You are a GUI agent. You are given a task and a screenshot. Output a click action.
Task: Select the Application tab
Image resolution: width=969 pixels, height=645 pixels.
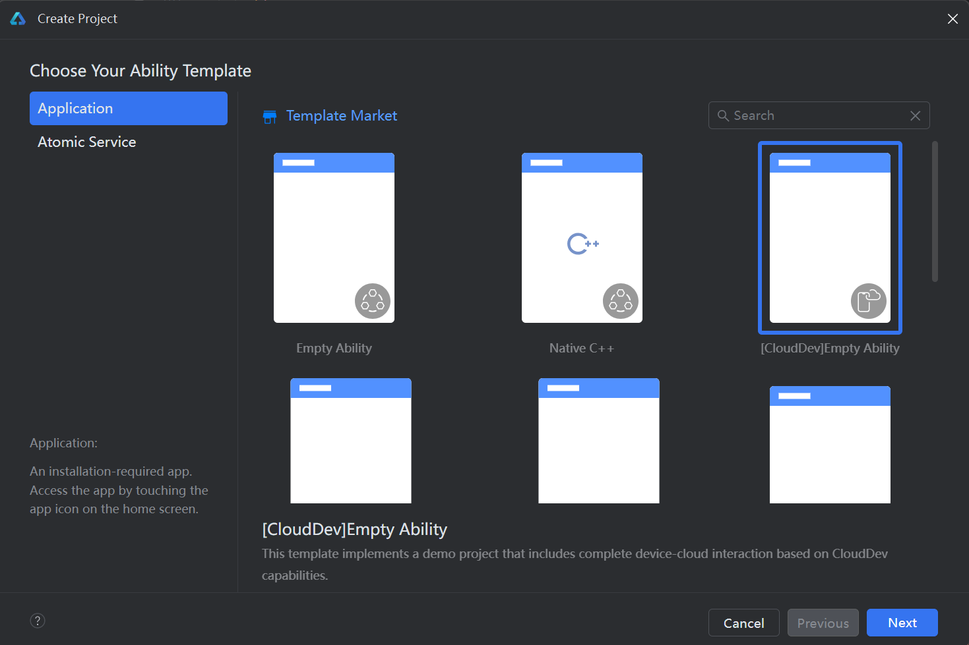click(x=129, y=108)
